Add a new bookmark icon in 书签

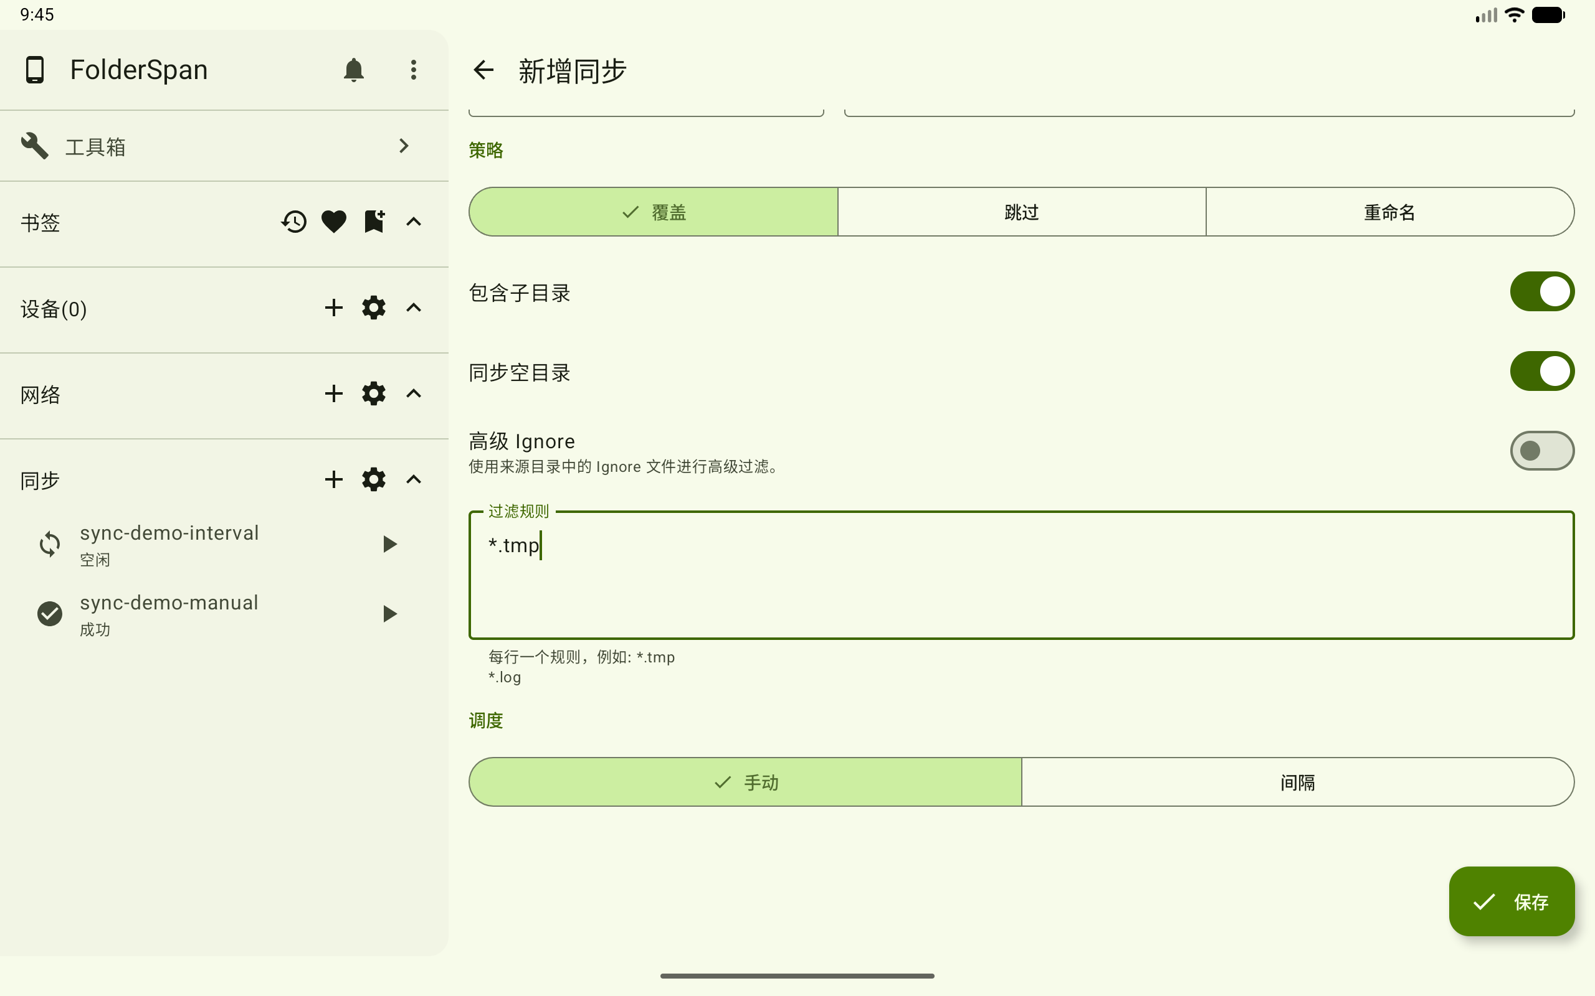coord(374,222)
